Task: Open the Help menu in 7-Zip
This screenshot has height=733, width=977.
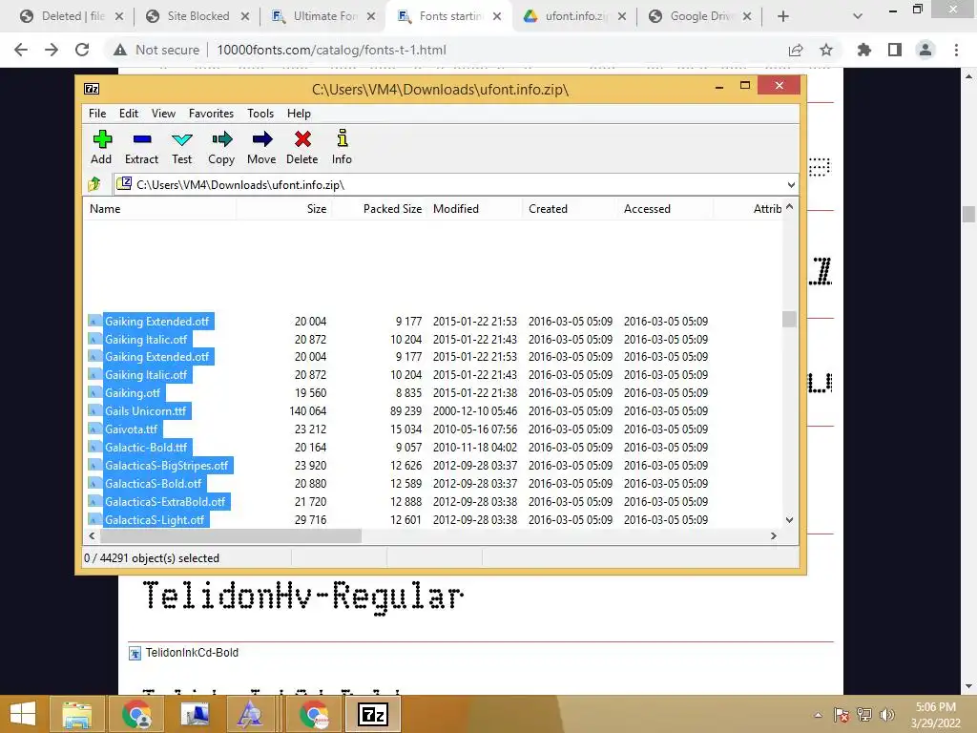Action: tap(299, 114)
